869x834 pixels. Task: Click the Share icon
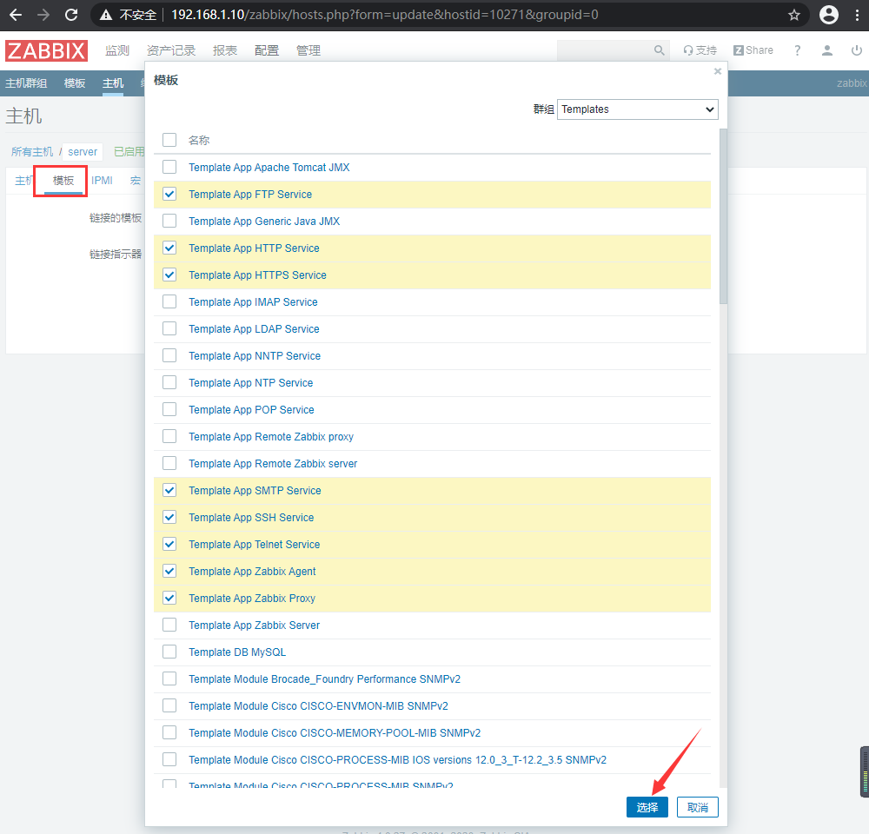(x=753, y=50)
